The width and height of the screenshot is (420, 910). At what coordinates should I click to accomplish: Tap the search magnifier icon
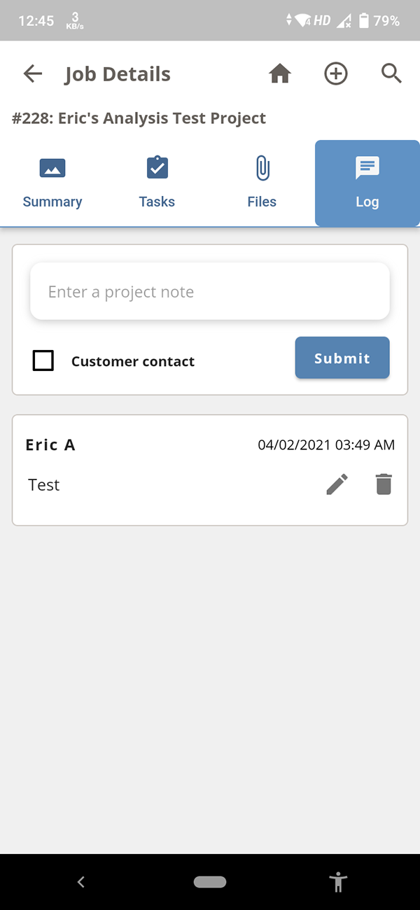pyautogui.click(x=391, y=73)
